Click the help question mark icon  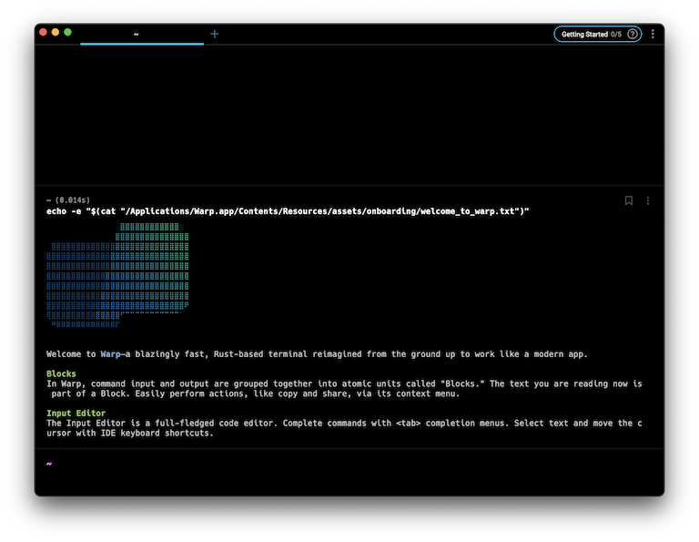633,34
